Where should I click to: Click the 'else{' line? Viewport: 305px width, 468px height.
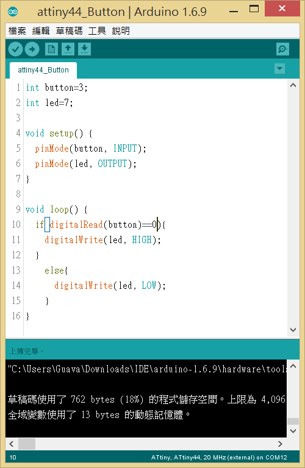coord(57,271)
